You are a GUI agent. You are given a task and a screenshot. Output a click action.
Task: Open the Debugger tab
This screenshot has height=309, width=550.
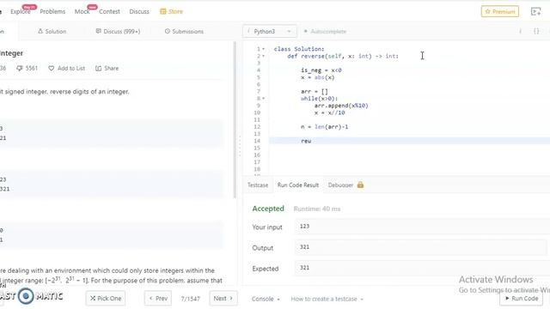(x=340, y=185)
